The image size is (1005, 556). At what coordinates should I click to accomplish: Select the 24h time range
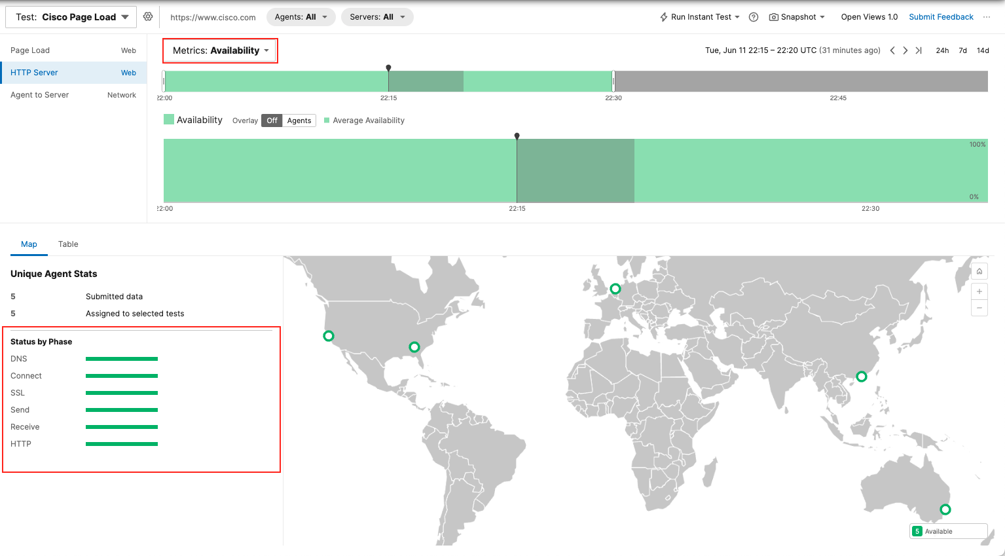[942, 50]
